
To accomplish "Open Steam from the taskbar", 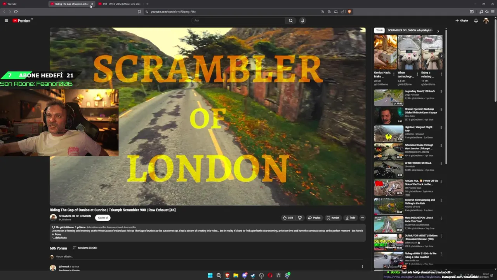I will click(253, 275).
